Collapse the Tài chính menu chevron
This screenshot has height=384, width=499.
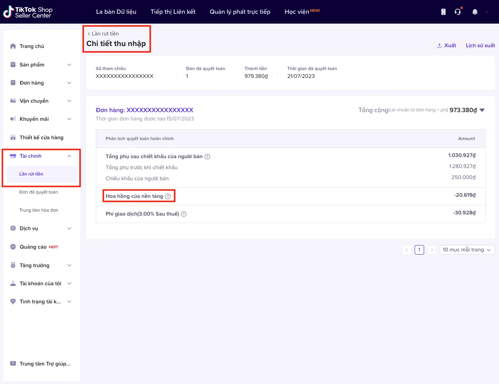69,156
